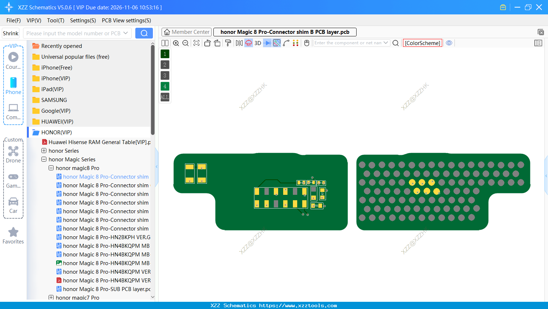Select the Game category icon
Image resolution: width=548 pixels, height=309 pixels.
pyautogui.click(x=13, y=180)
